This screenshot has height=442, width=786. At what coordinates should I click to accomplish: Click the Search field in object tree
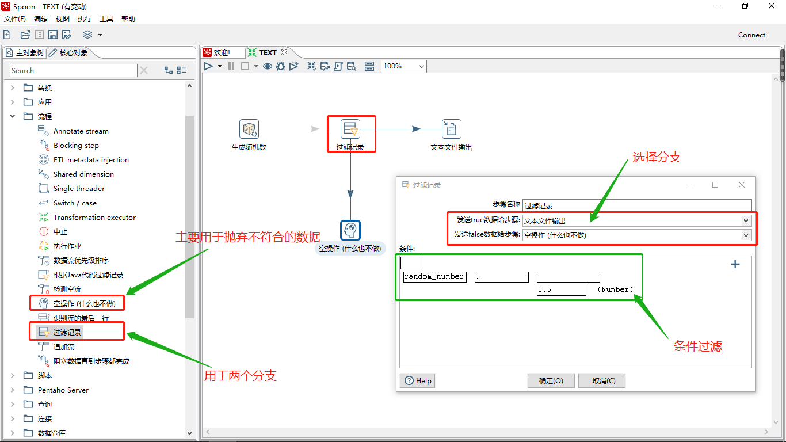pos(74,70)
